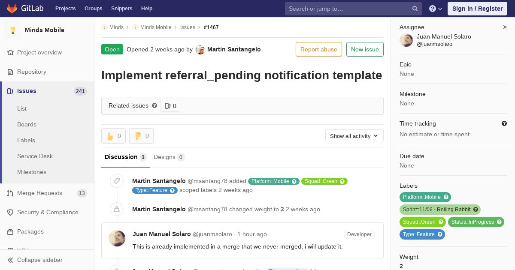
Task: Switch to Discussion tab
Action: point(126,157)
